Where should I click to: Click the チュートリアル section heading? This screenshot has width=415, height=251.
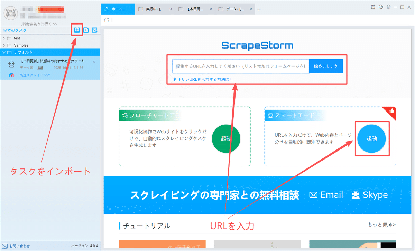(147, 226)
